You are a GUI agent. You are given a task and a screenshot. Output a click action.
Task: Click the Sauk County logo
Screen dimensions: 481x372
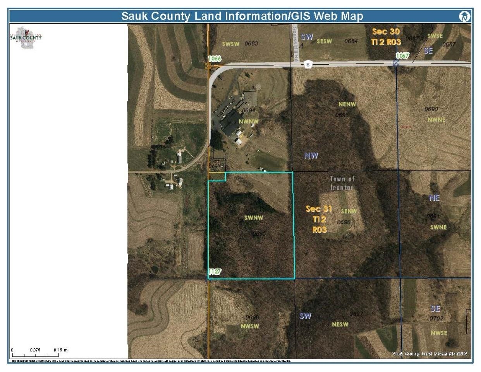pos(26,38)
